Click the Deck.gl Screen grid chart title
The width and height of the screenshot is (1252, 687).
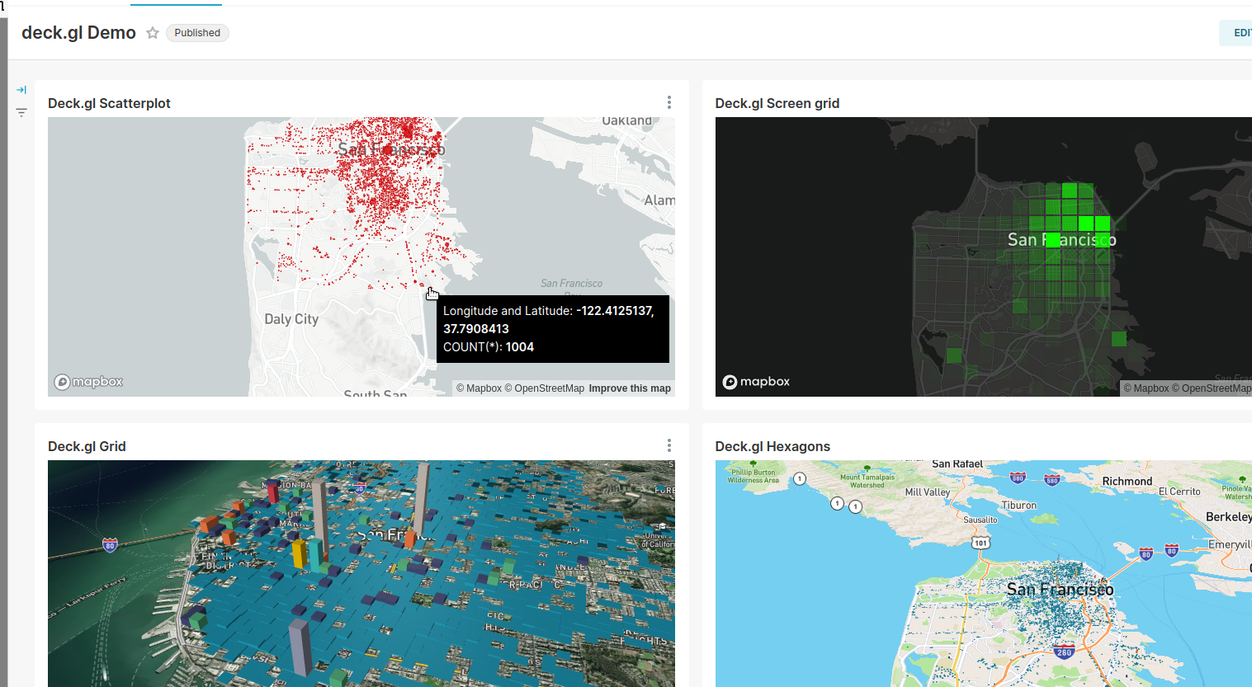[777, 103]
